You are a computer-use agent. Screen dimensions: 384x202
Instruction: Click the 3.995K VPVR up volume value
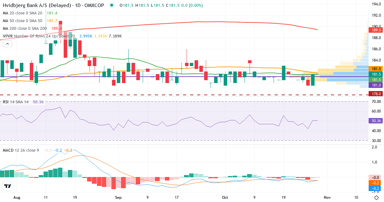point(85,36)
